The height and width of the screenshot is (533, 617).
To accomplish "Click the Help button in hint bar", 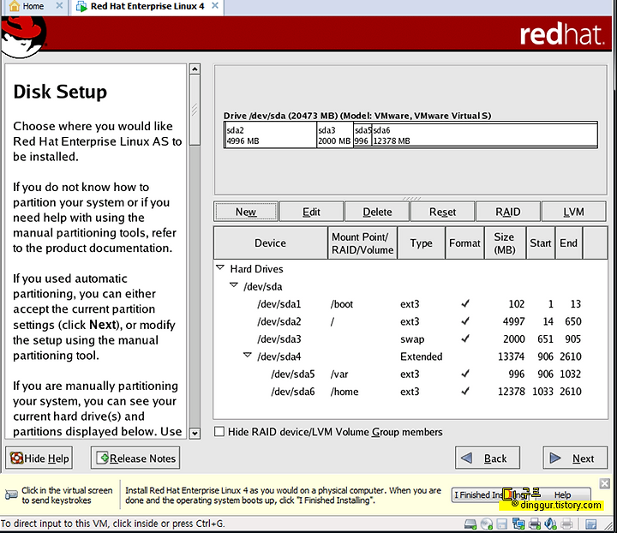I will click(562, 494).
